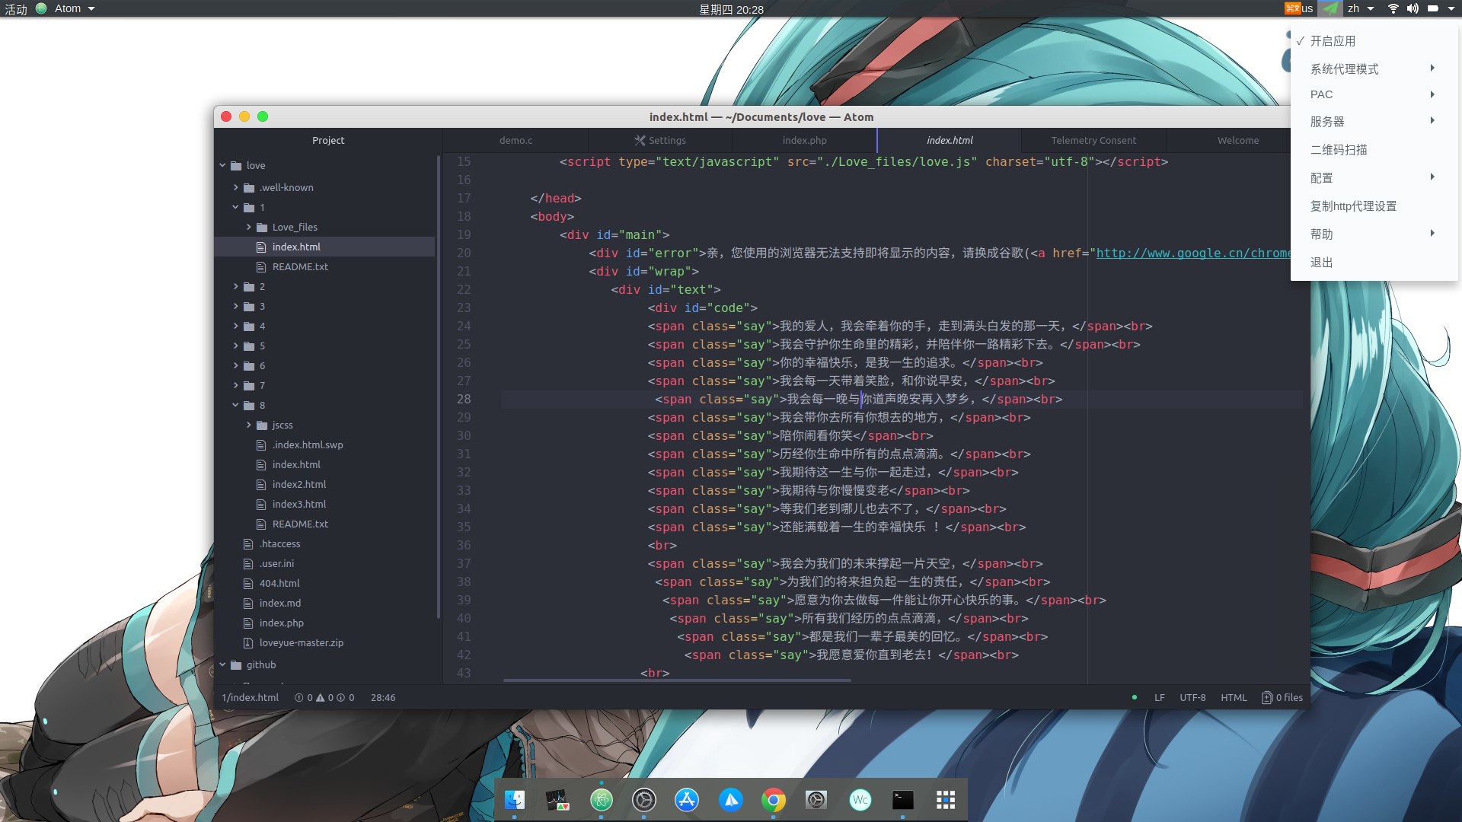Collapse folder 8 in tree
1462x822 pixels.
coord(236,405)
